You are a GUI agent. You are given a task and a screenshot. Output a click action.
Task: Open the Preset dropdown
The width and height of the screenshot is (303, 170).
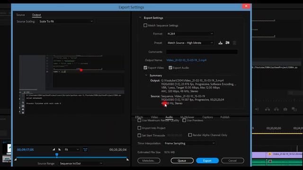(190, 43)
